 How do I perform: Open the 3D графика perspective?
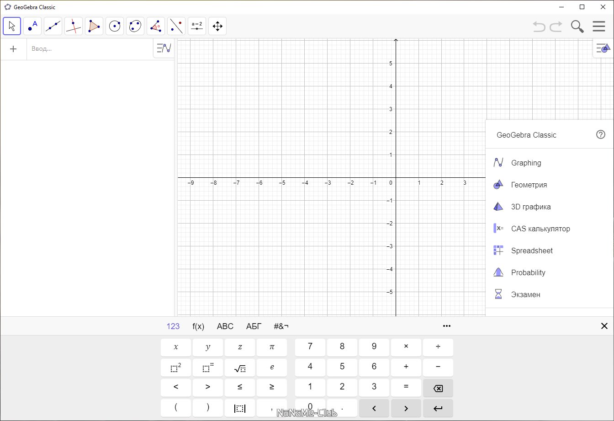(x=531, y=207)
